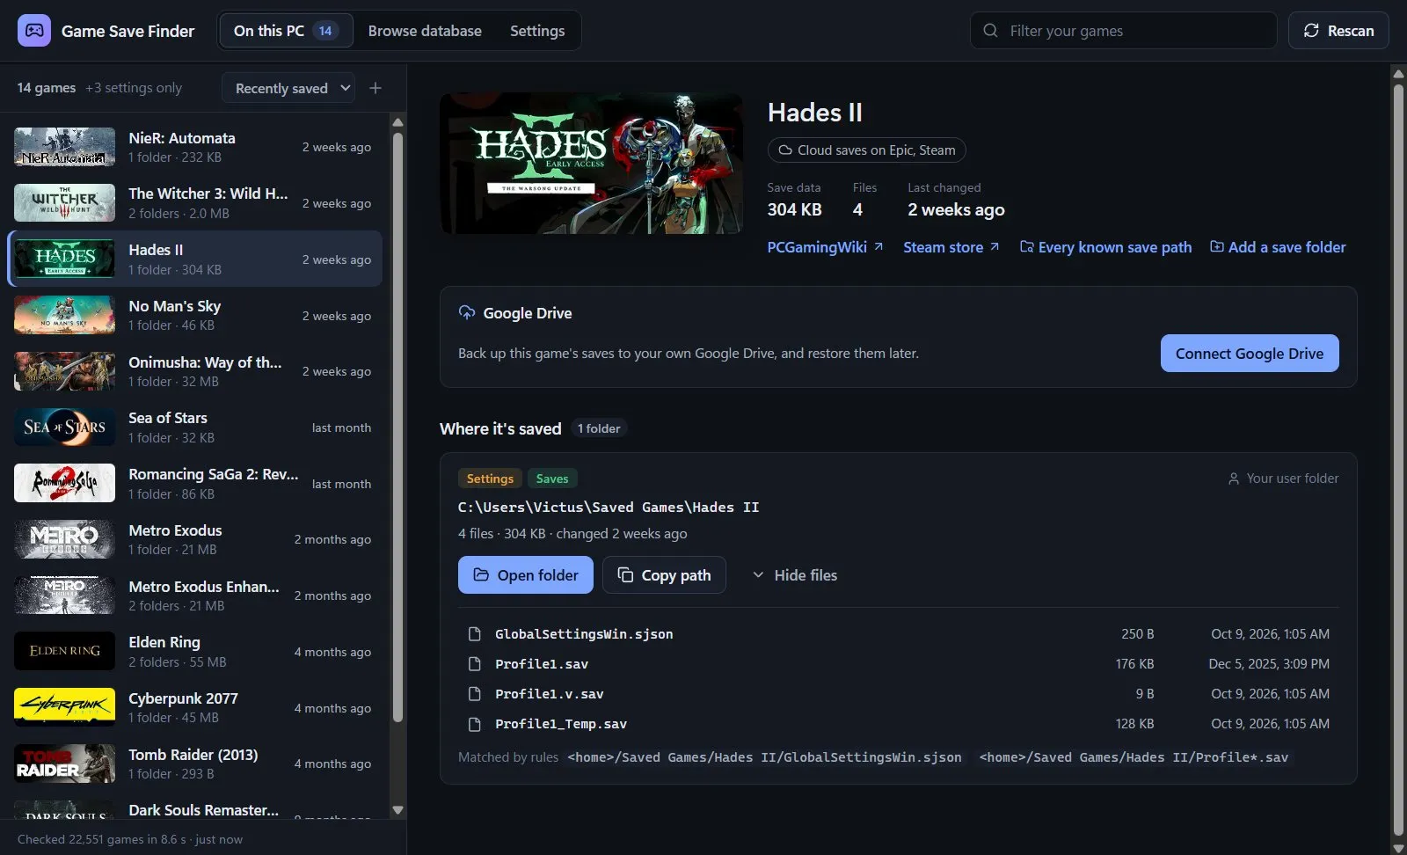Click Connect Google Drive button
Image resolution: width=1407 pixels, height=855 pixels.
click(x=1250, y=354)
